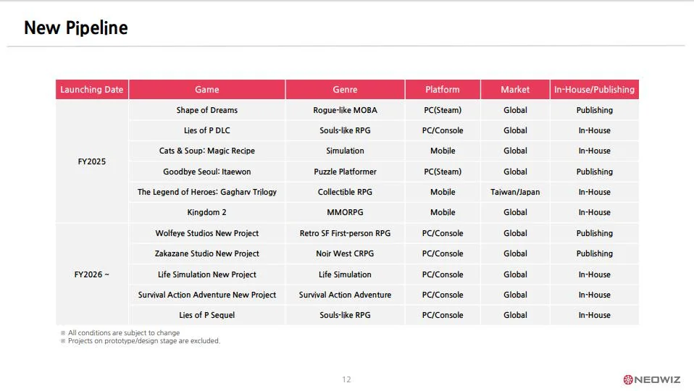694x391 pixels.
Task: Click 'Global' in Kingdom 2 row
Action: 515,212
